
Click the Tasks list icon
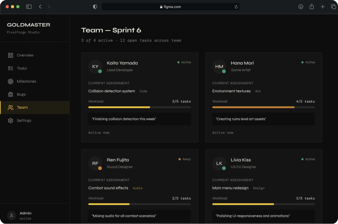coord(11,68)
